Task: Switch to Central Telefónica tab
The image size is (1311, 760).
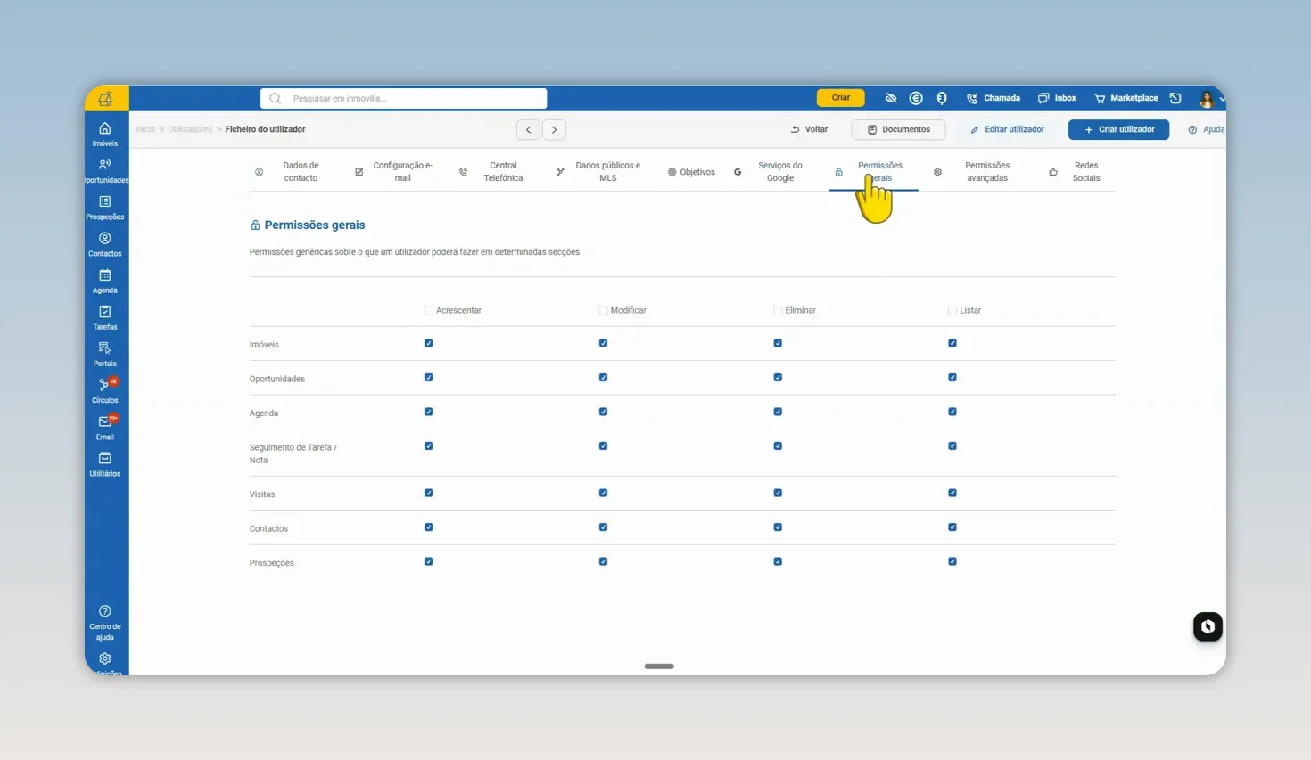Action: coord(492,172)
